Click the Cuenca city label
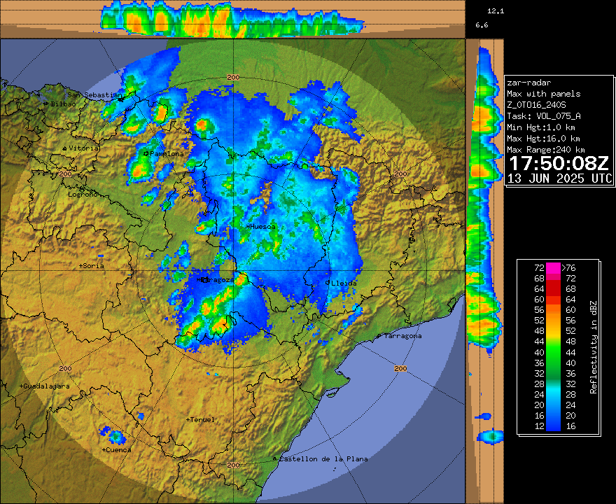616x504 pixels. pos(118,450)
